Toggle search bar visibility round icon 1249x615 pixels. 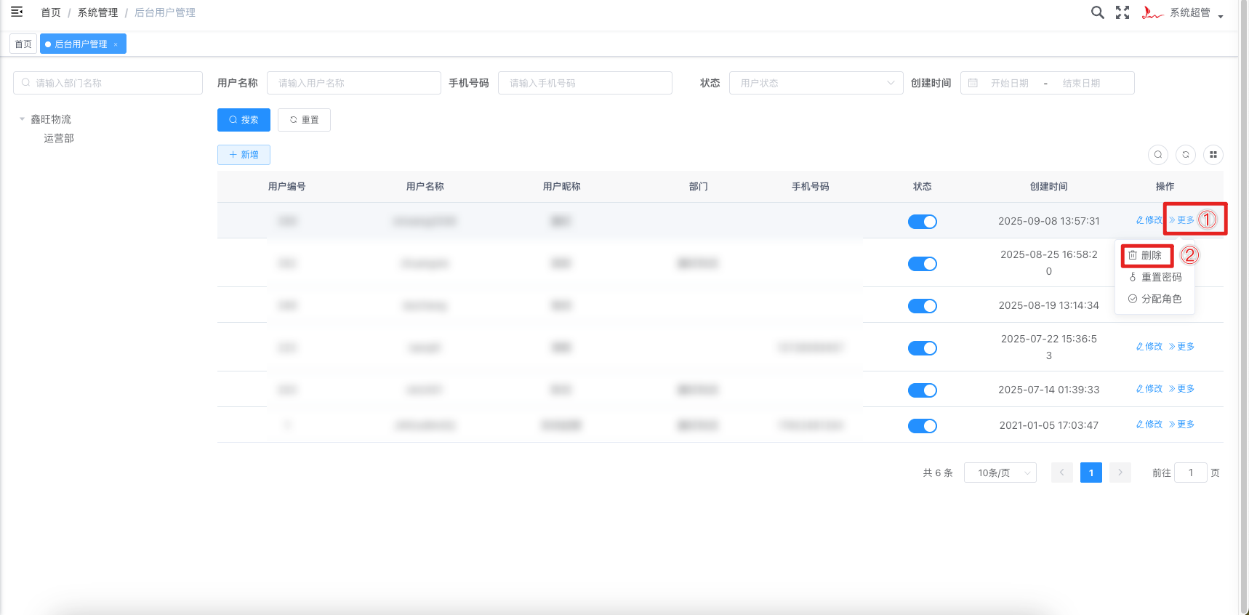tap(1158, 155)
